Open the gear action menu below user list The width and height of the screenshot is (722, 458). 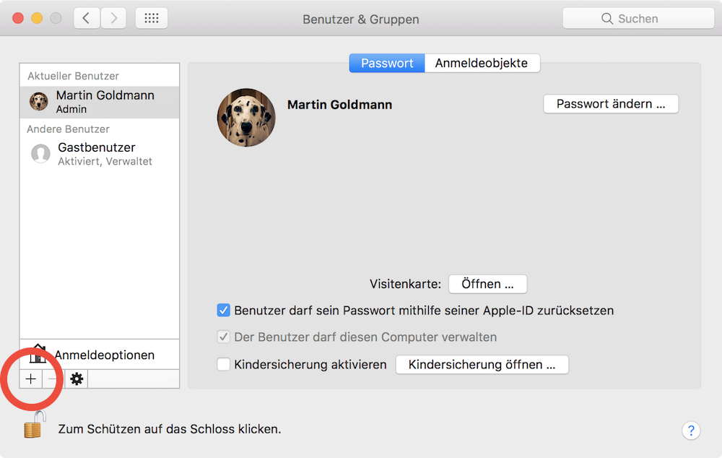tap(77, 379)
